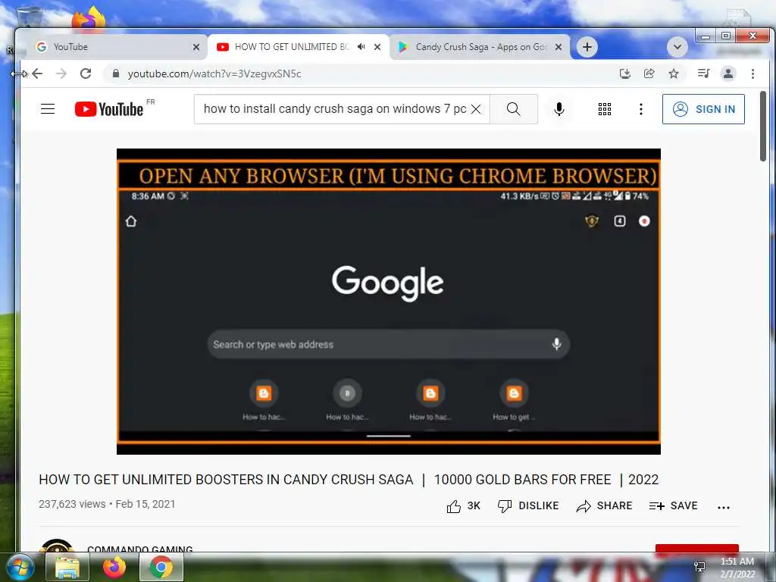This screenshot has height=582, width=776.
Task: Open Firefox from taskbar
Action: click(114, 567)
